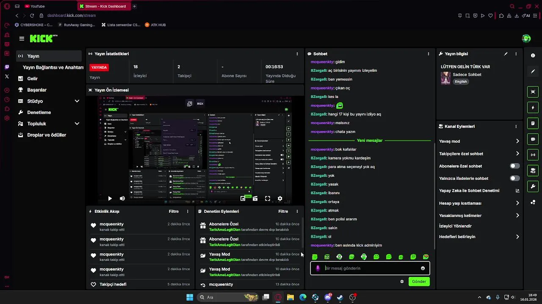This screenshot has height=304, width=542.
Task: Pick the heart-eyes emote above the chat input
Action: [426, 257]
